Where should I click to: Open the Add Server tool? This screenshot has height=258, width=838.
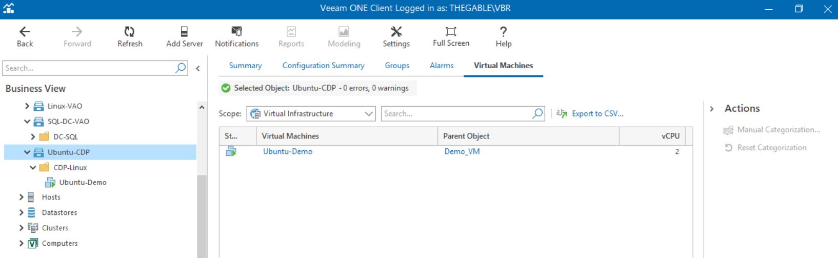[184, 32]
